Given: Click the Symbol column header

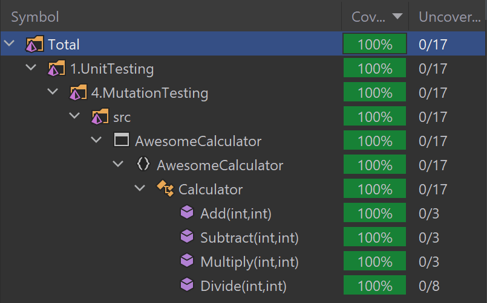Looking at the screenshot, I should click(35, 17).
